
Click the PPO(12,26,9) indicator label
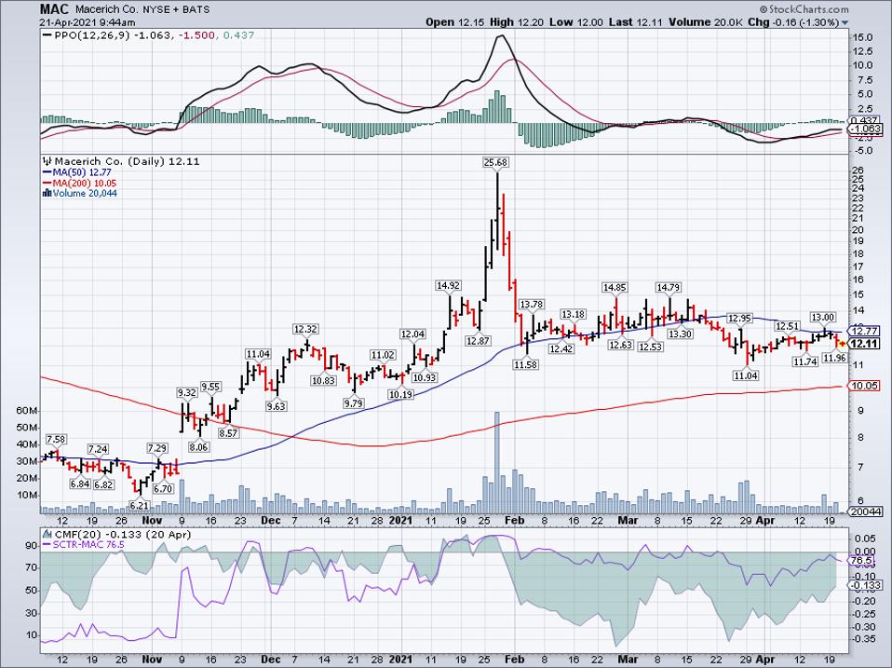92,35
